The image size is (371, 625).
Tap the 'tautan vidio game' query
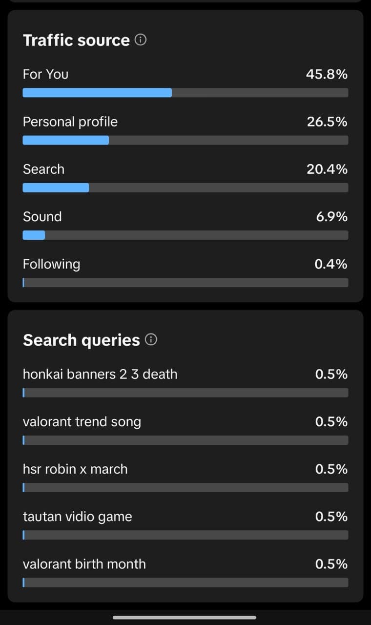click(78, 516)
